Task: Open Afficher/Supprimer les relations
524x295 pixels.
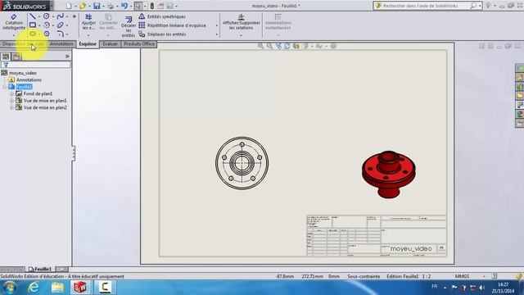Action: [x=241, y=22]
